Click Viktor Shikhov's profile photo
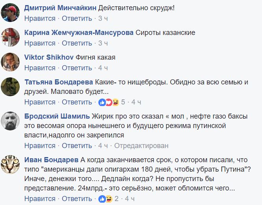 coord(10,61)
